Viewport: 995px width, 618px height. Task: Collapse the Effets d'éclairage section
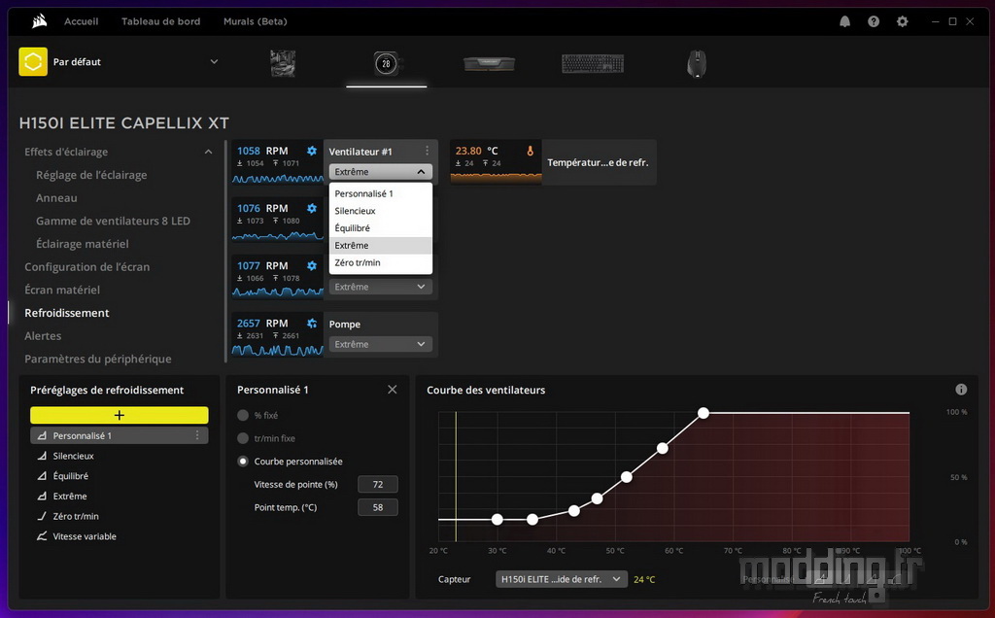[x=208, y=152]
